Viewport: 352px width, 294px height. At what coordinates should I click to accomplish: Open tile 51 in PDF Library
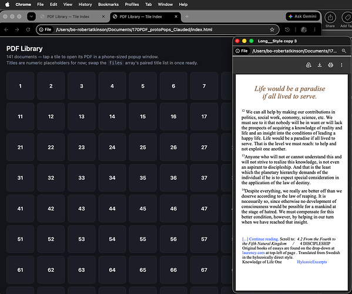point(20,239)
